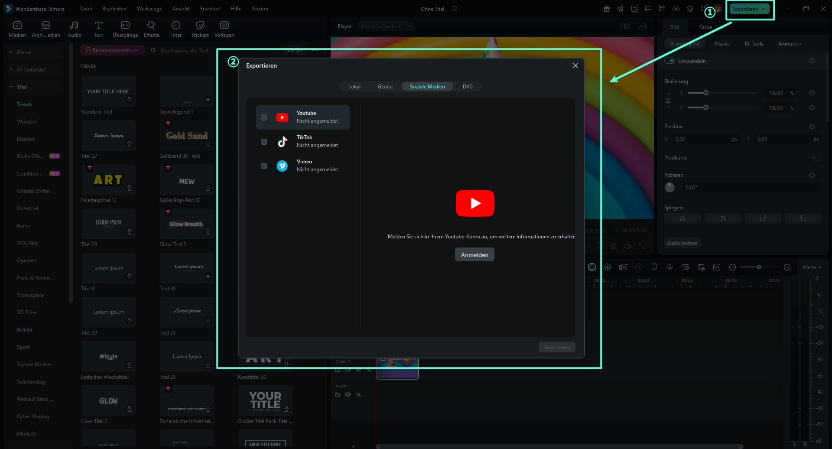Click the TikTok logo in export list
Viewport: 832px width, 449px height.
(282, 142)
